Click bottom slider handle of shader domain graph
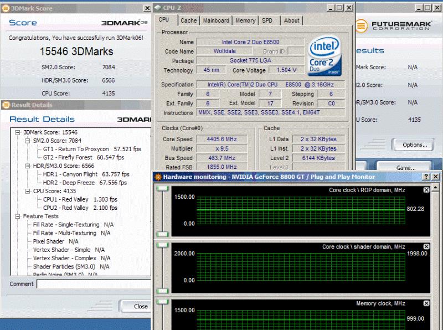443x330 pixels. tap(163, 291)
